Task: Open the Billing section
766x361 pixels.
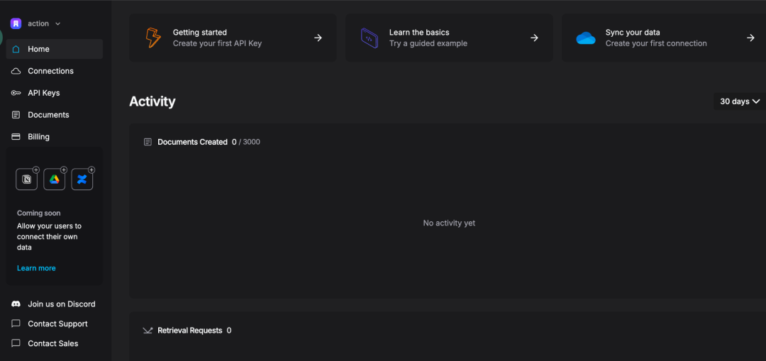Action: (38, 137)
